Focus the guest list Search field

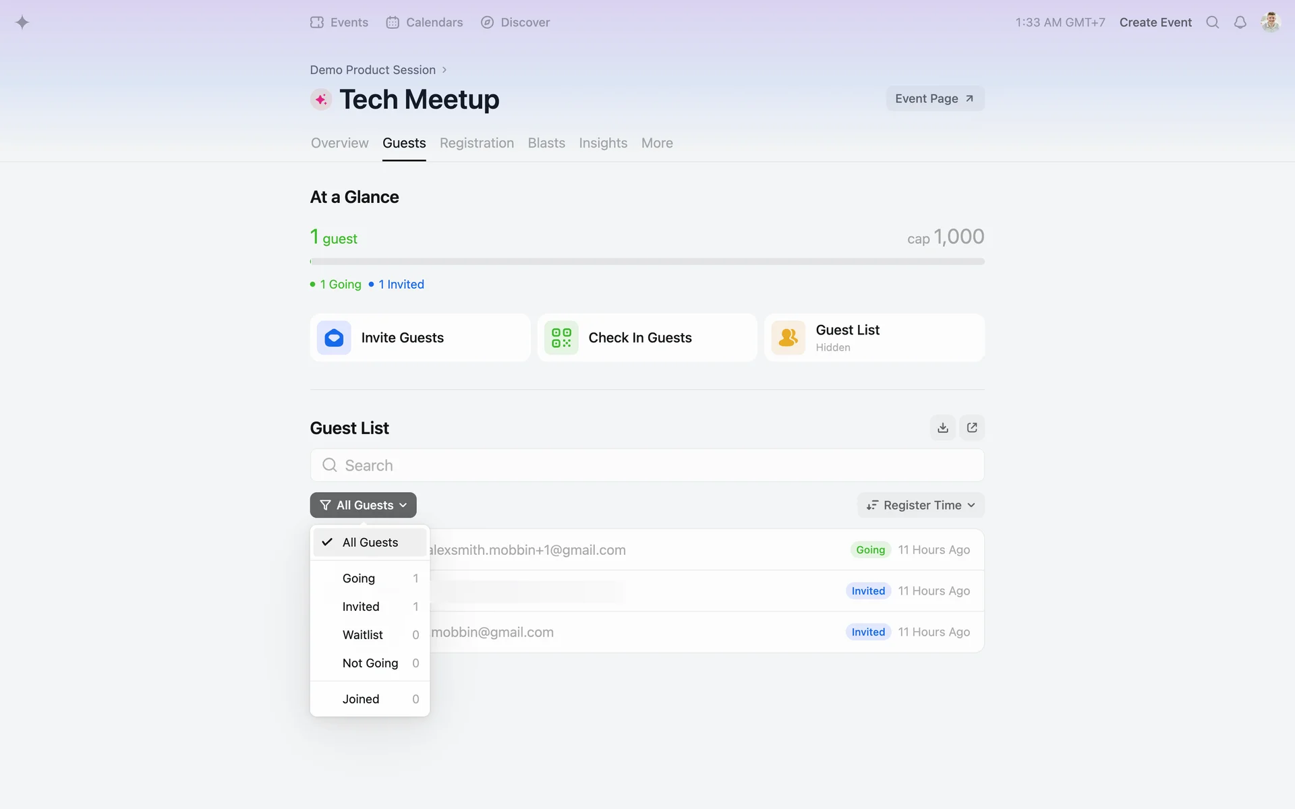(x=647, y=465)
